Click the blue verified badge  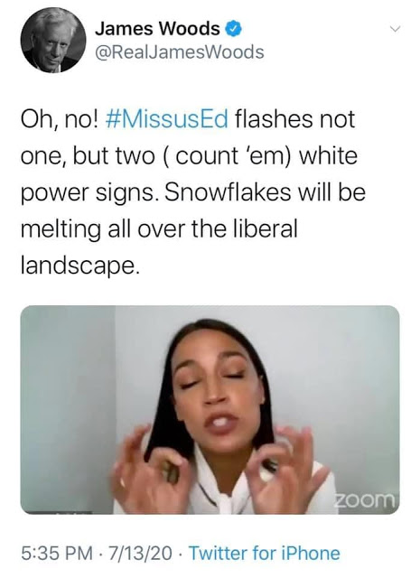[233, 29]
